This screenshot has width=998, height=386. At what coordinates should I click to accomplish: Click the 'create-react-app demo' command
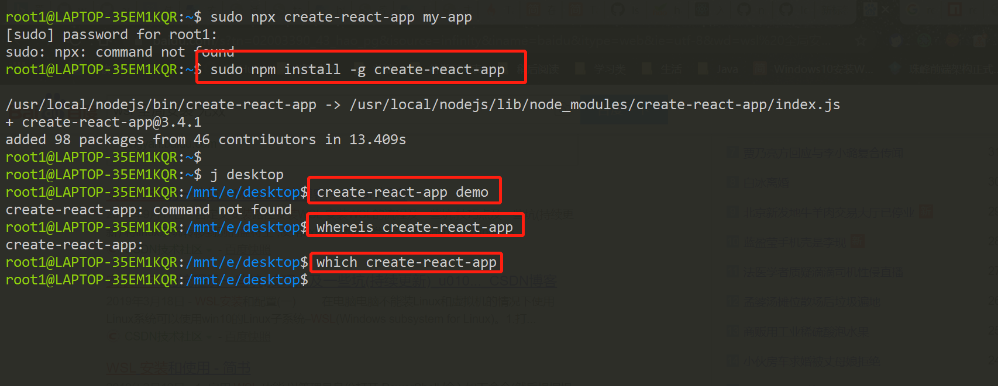(402, 192)
